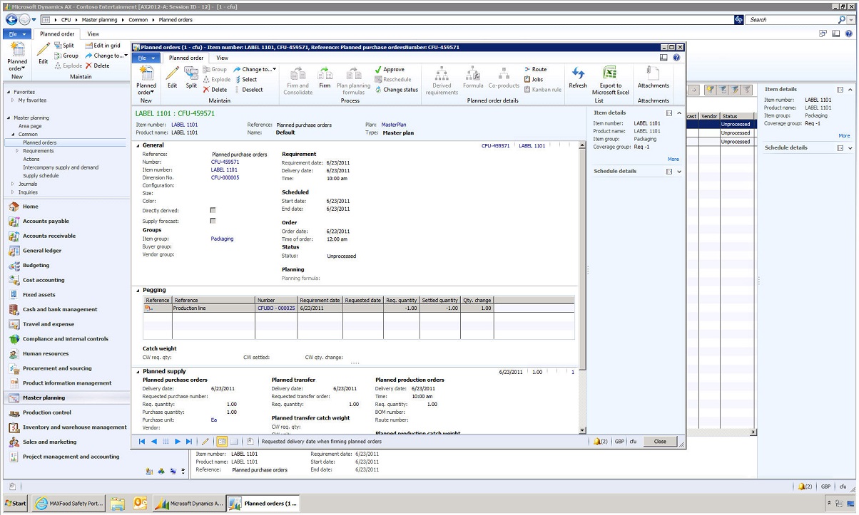Open Export to Microsoft Excel
The width and height of the screenshot is (859, 515).
pyautogui.click(x=609, y=78)
